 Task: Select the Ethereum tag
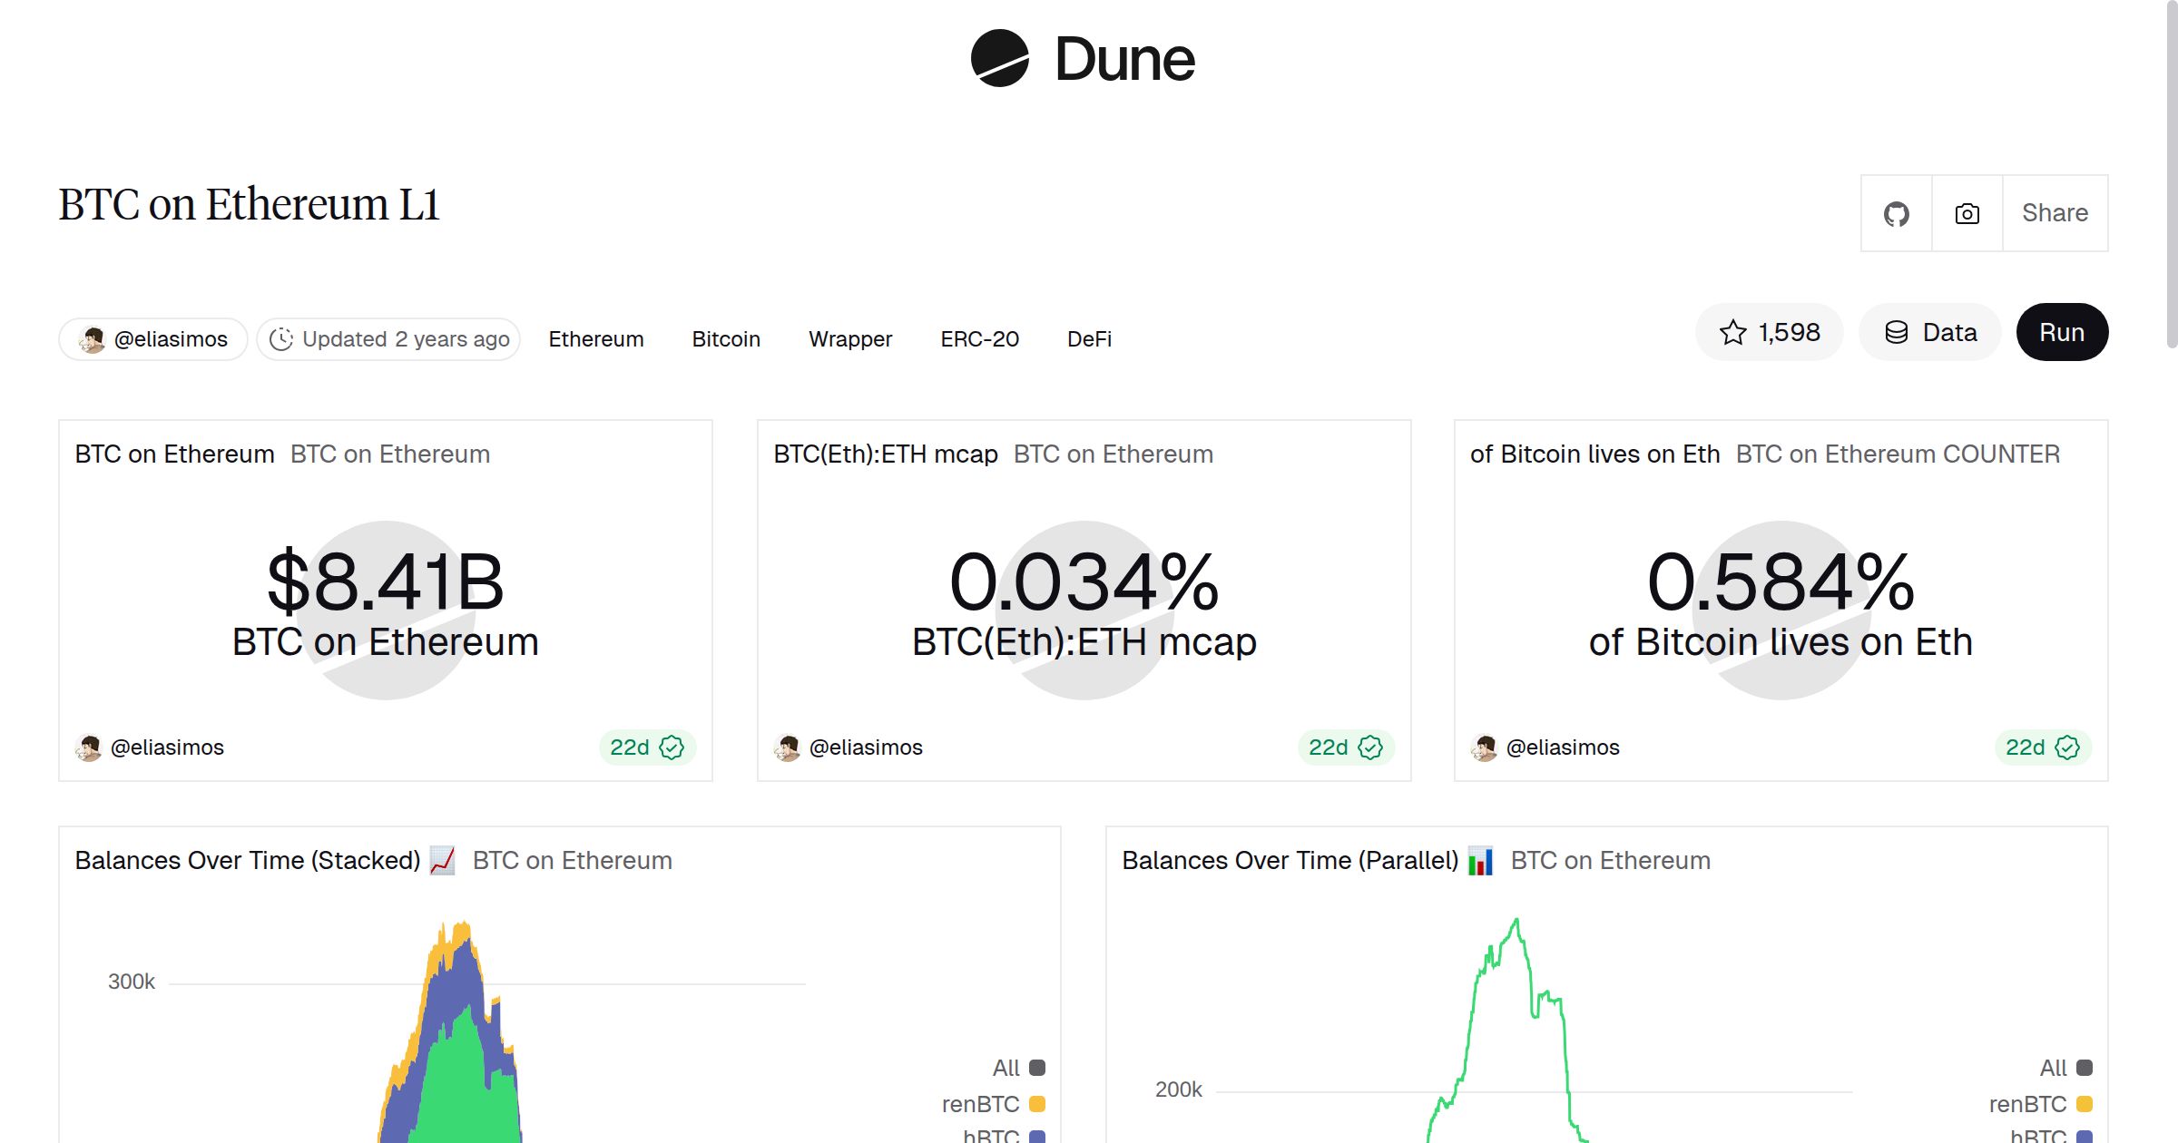595,338
